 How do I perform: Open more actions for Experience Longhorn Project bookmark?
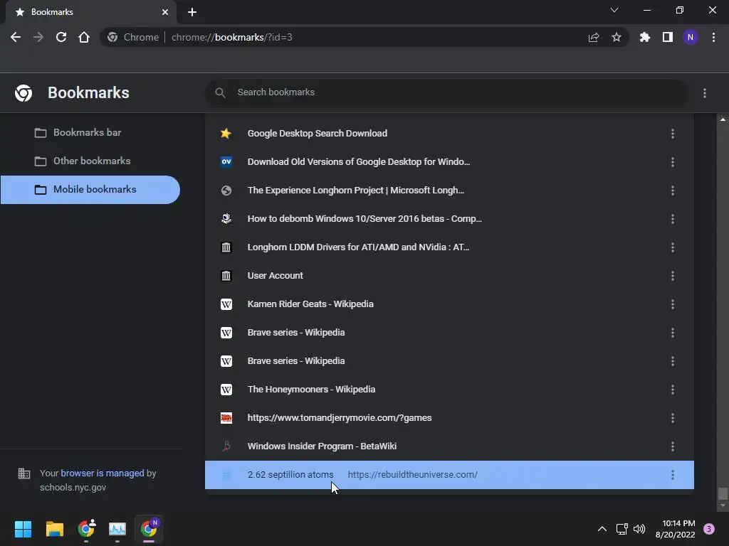(672, 191)
